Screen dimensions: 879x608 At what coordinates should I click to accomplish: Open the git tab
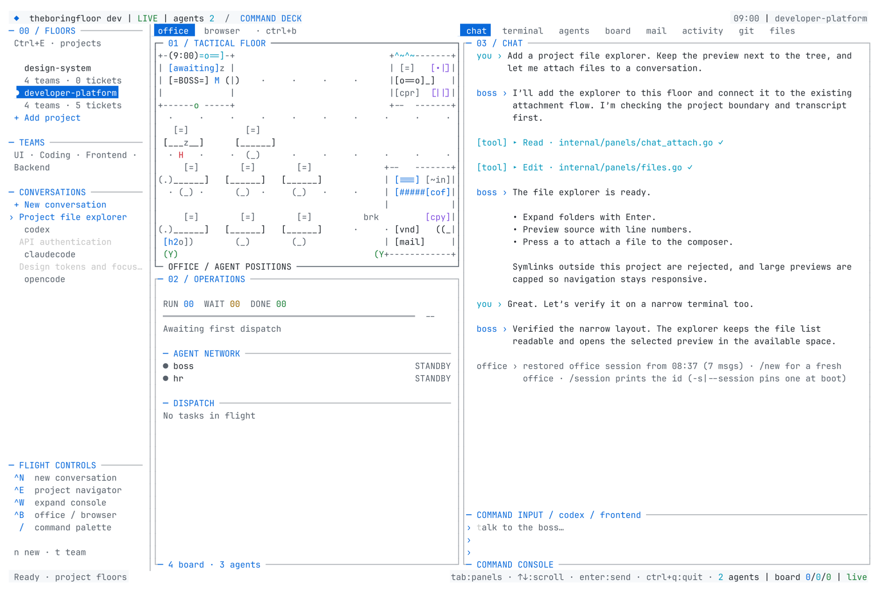[x=746, y=31]
